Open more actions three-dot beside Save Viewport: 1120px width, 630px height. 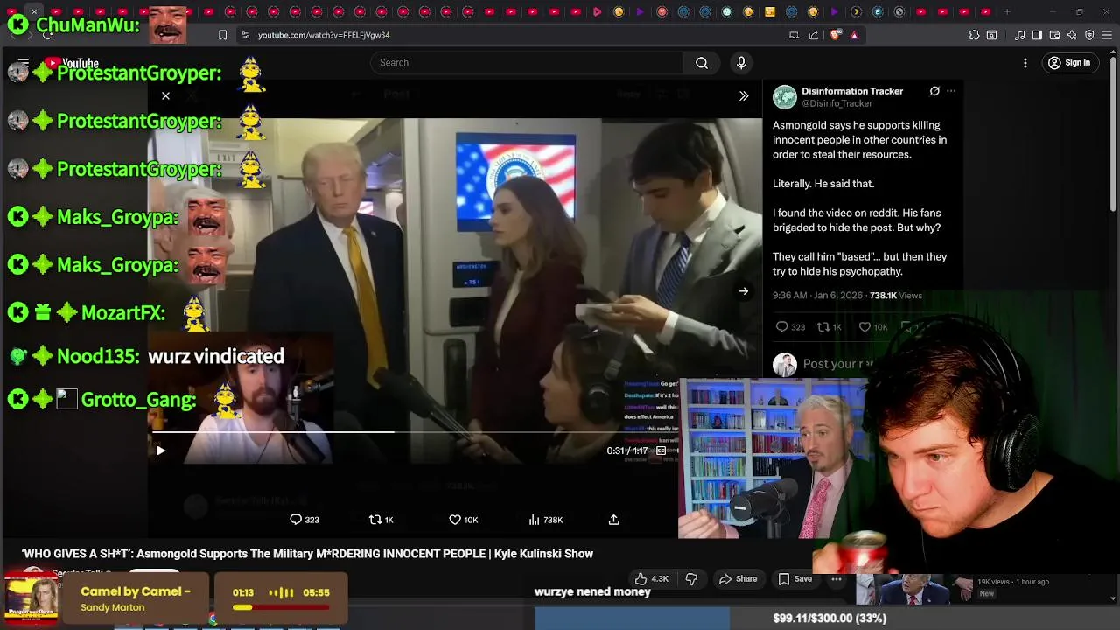[x=836, y=579]
